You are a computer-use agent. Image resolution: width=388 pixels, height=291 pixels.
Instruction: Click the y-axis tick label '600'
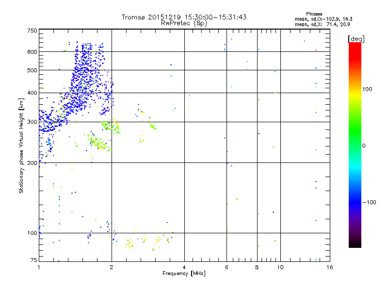pos(32,52)
